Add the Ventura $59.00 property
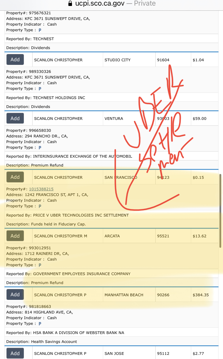This screenshot has width=223, height=359. (15, 118)
